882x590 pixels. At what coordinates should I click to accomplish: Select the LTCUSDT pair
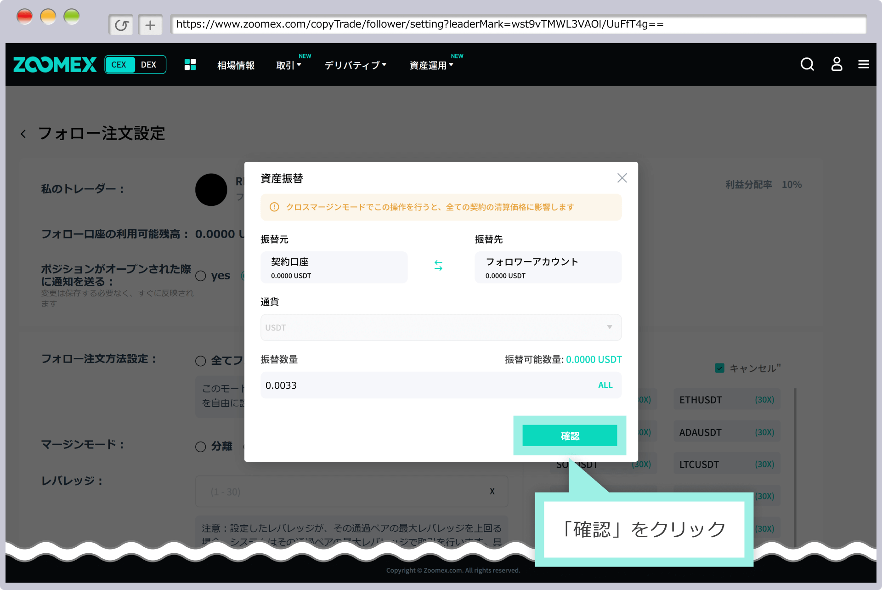click(727, 465)
